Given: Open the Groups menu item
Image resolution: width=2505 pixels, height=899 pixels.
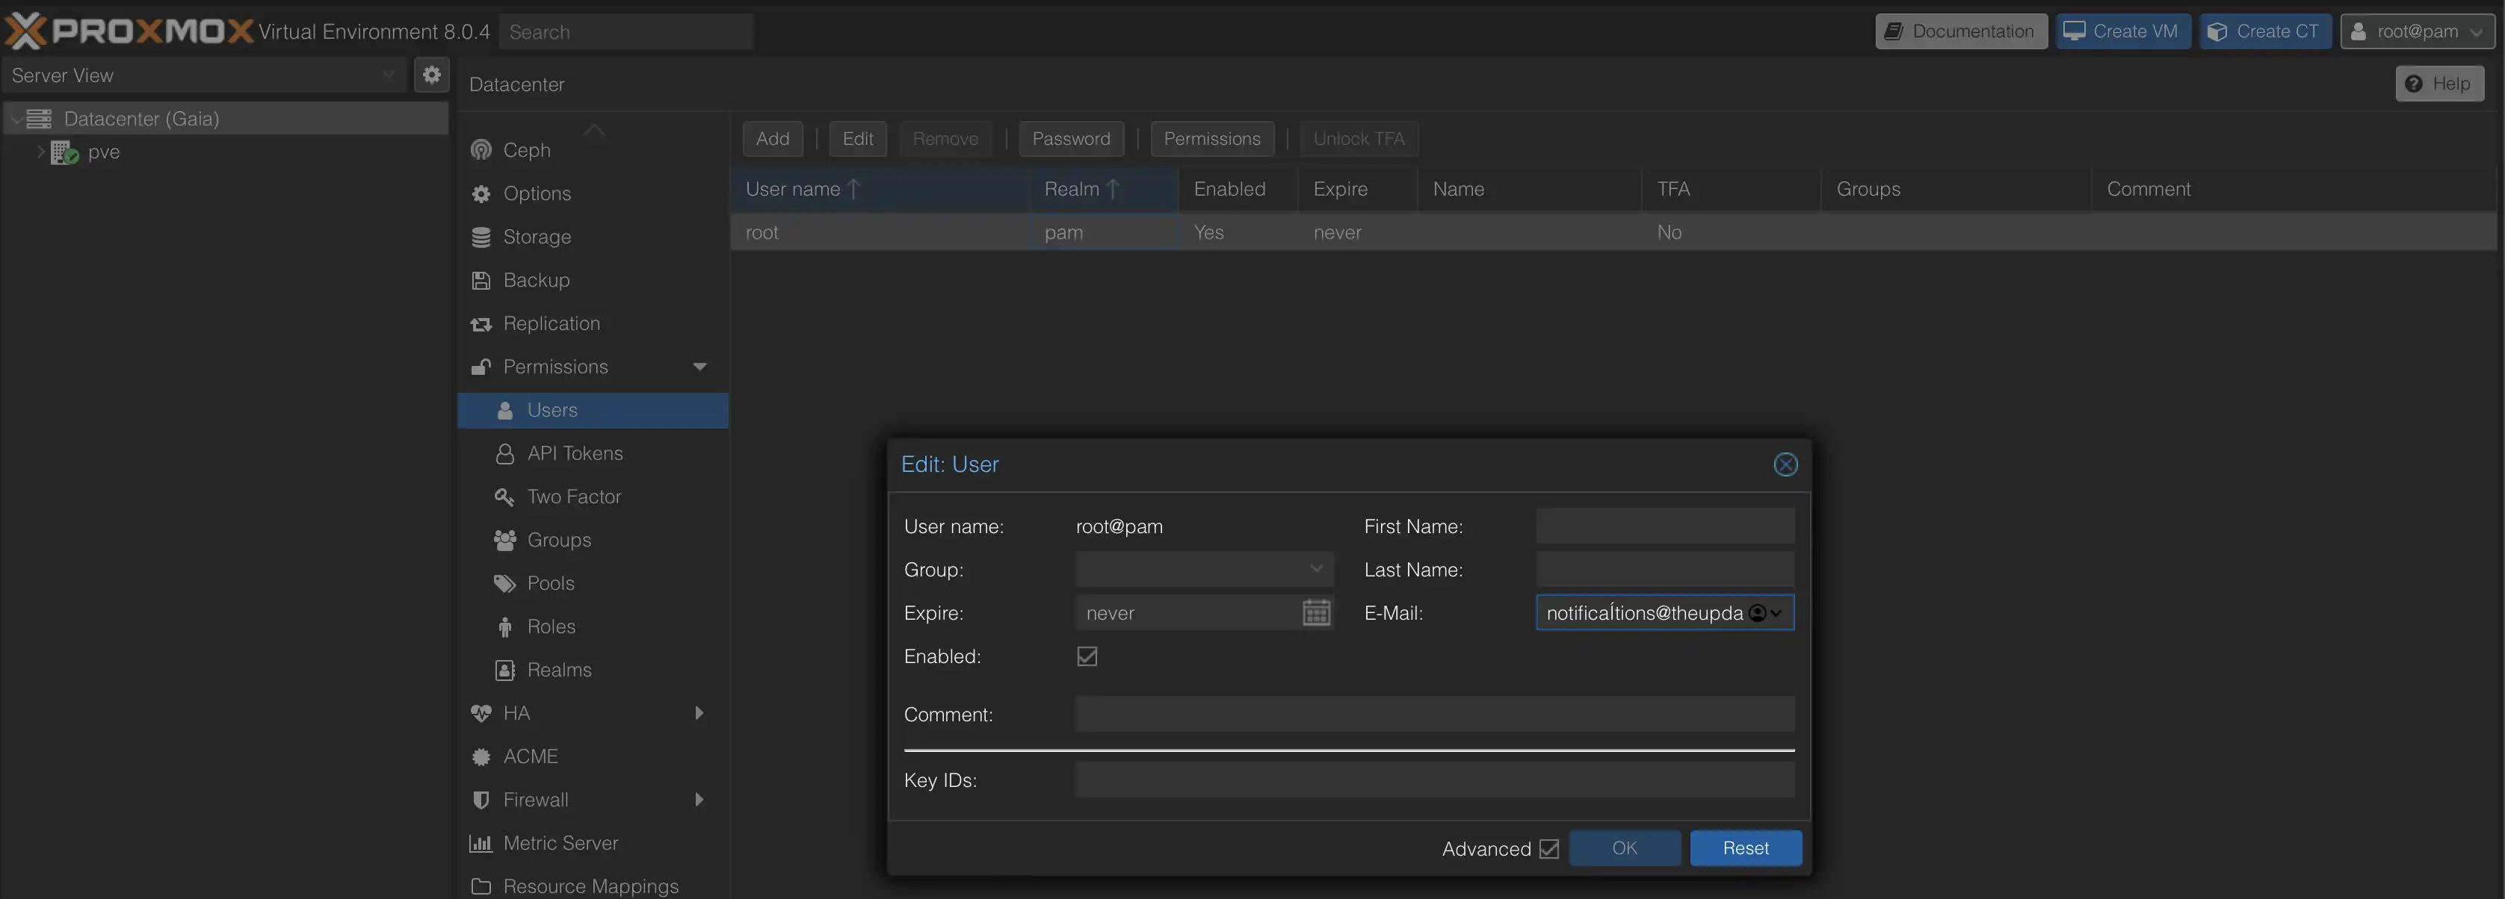Looking at the screenshot, I should point(592,541).
